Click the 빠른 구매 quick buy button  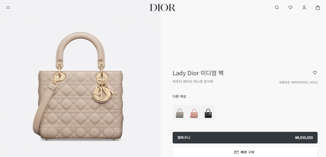pyautogui.click(x=245, y=152)
